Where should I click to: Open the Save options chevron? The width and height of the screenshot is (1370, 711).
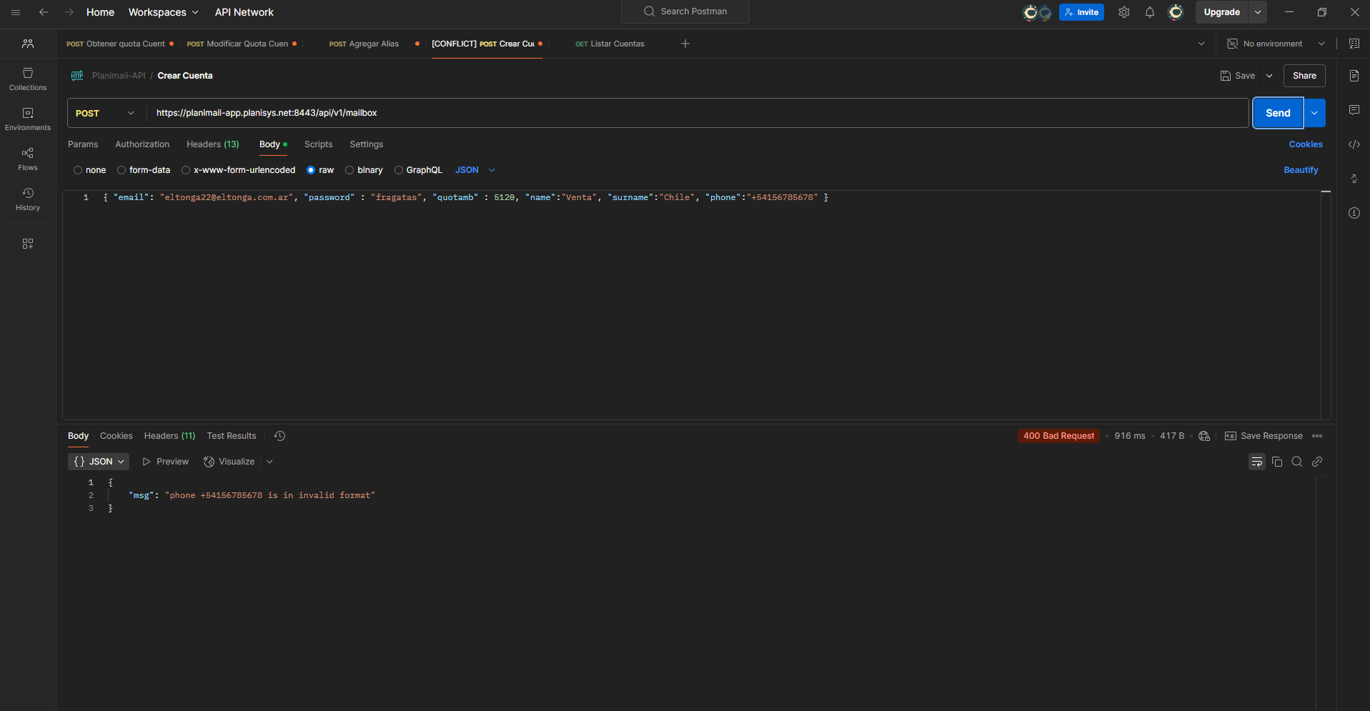coord(1269,76)
